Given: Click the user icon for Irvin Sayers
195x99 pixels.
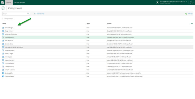Looking at the screenshot, I should point(3,57).
